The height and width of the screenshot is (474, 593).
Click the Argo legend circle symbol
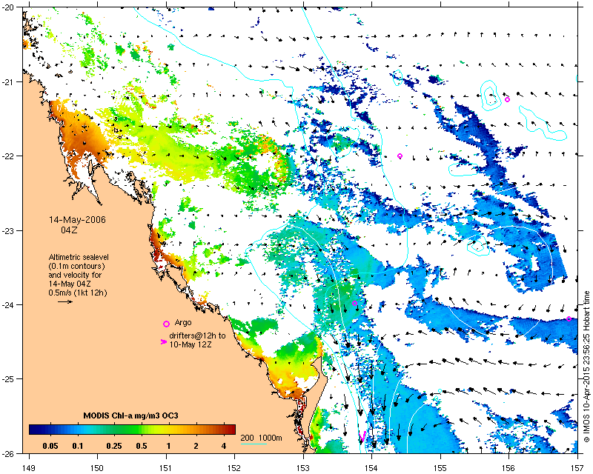coord(166,324)
